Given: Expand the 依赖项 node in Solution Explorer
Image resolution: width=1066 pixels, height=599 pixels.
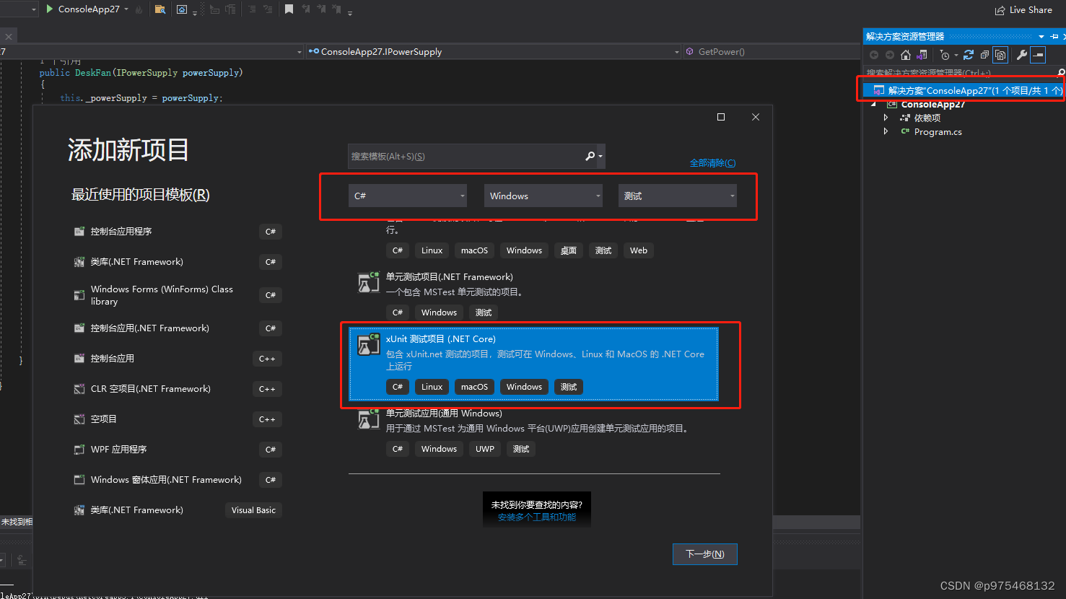Looking at the screenshot, I should click(x=886, y=118).
